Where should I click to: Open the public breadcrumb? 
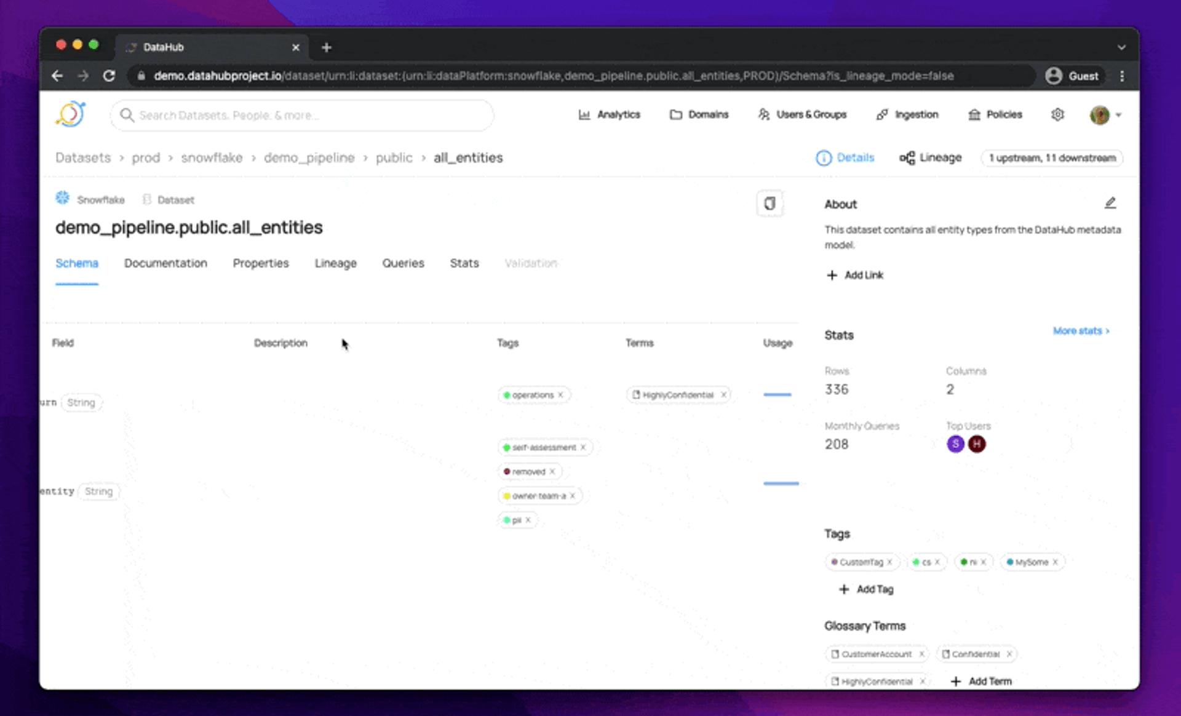[x=394, y=157]
